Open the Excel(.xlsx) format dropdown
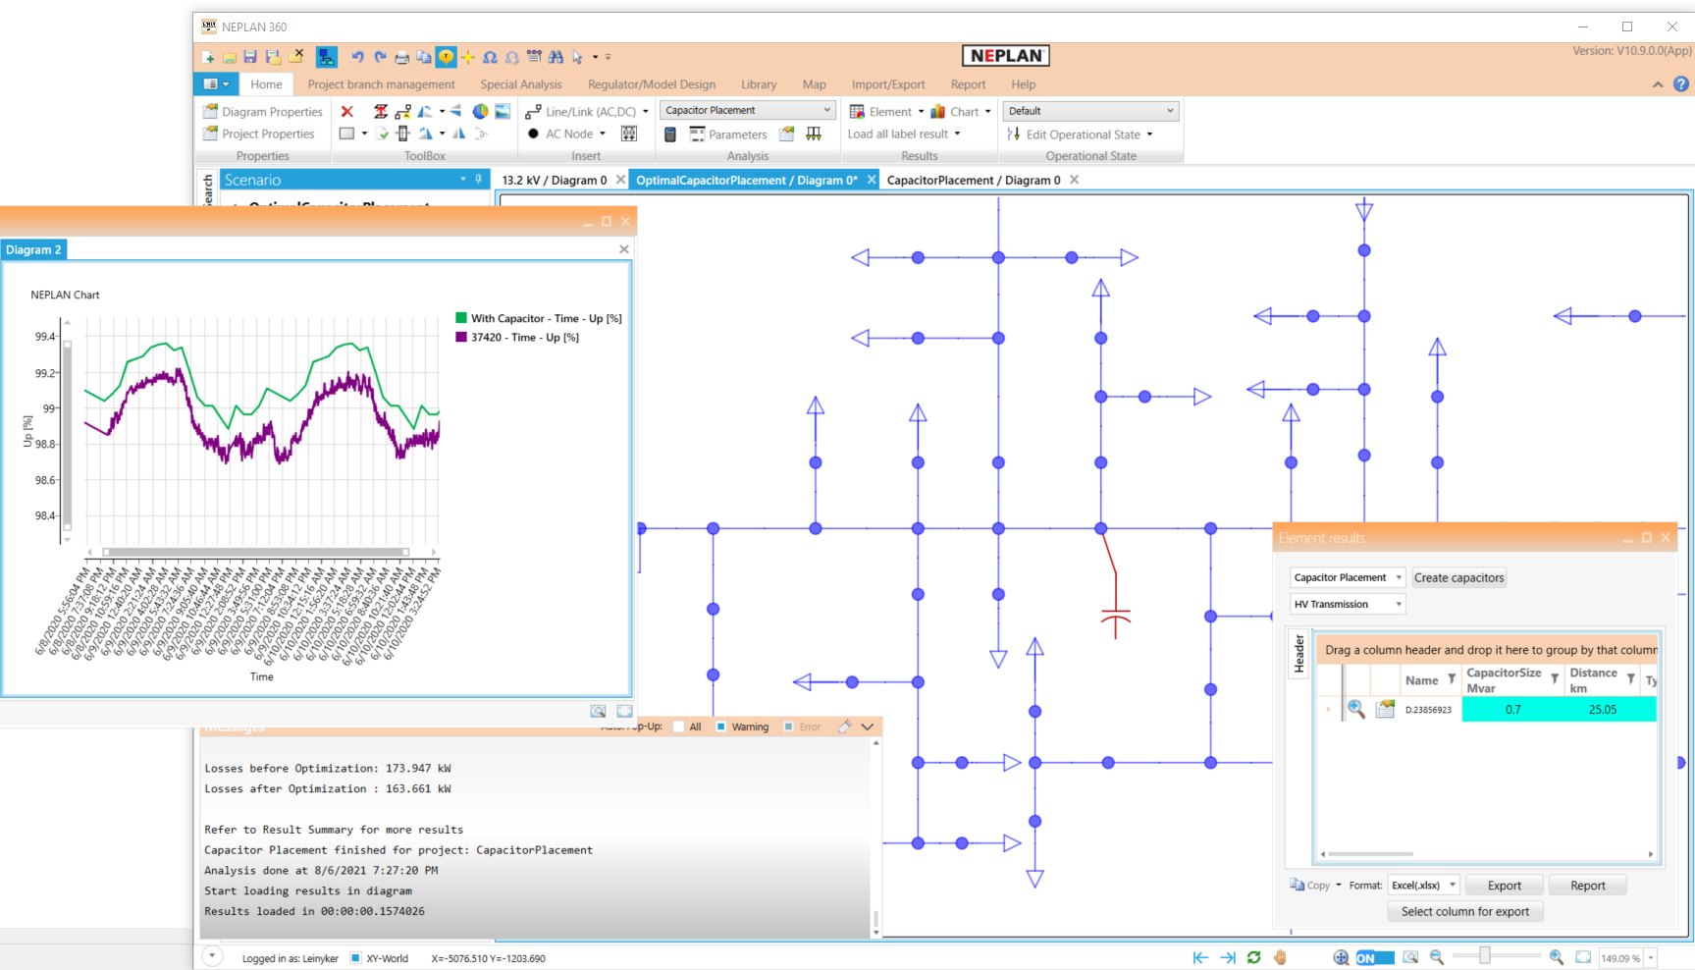Image resolution: width=1695 pixels, height=970 pixels. pyautogui.click(x=1423, y=885)
